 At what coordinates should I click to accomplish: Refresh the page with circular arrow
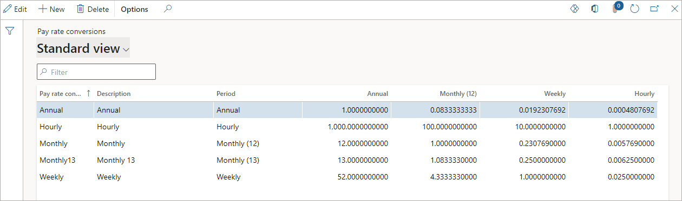(635, 9)
